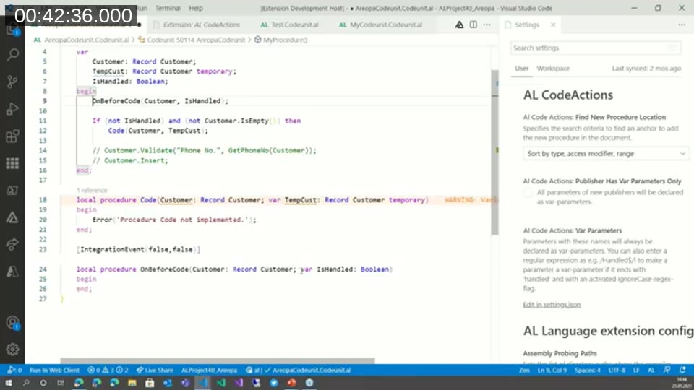Focus the Search settings input field

click(596, 48)
